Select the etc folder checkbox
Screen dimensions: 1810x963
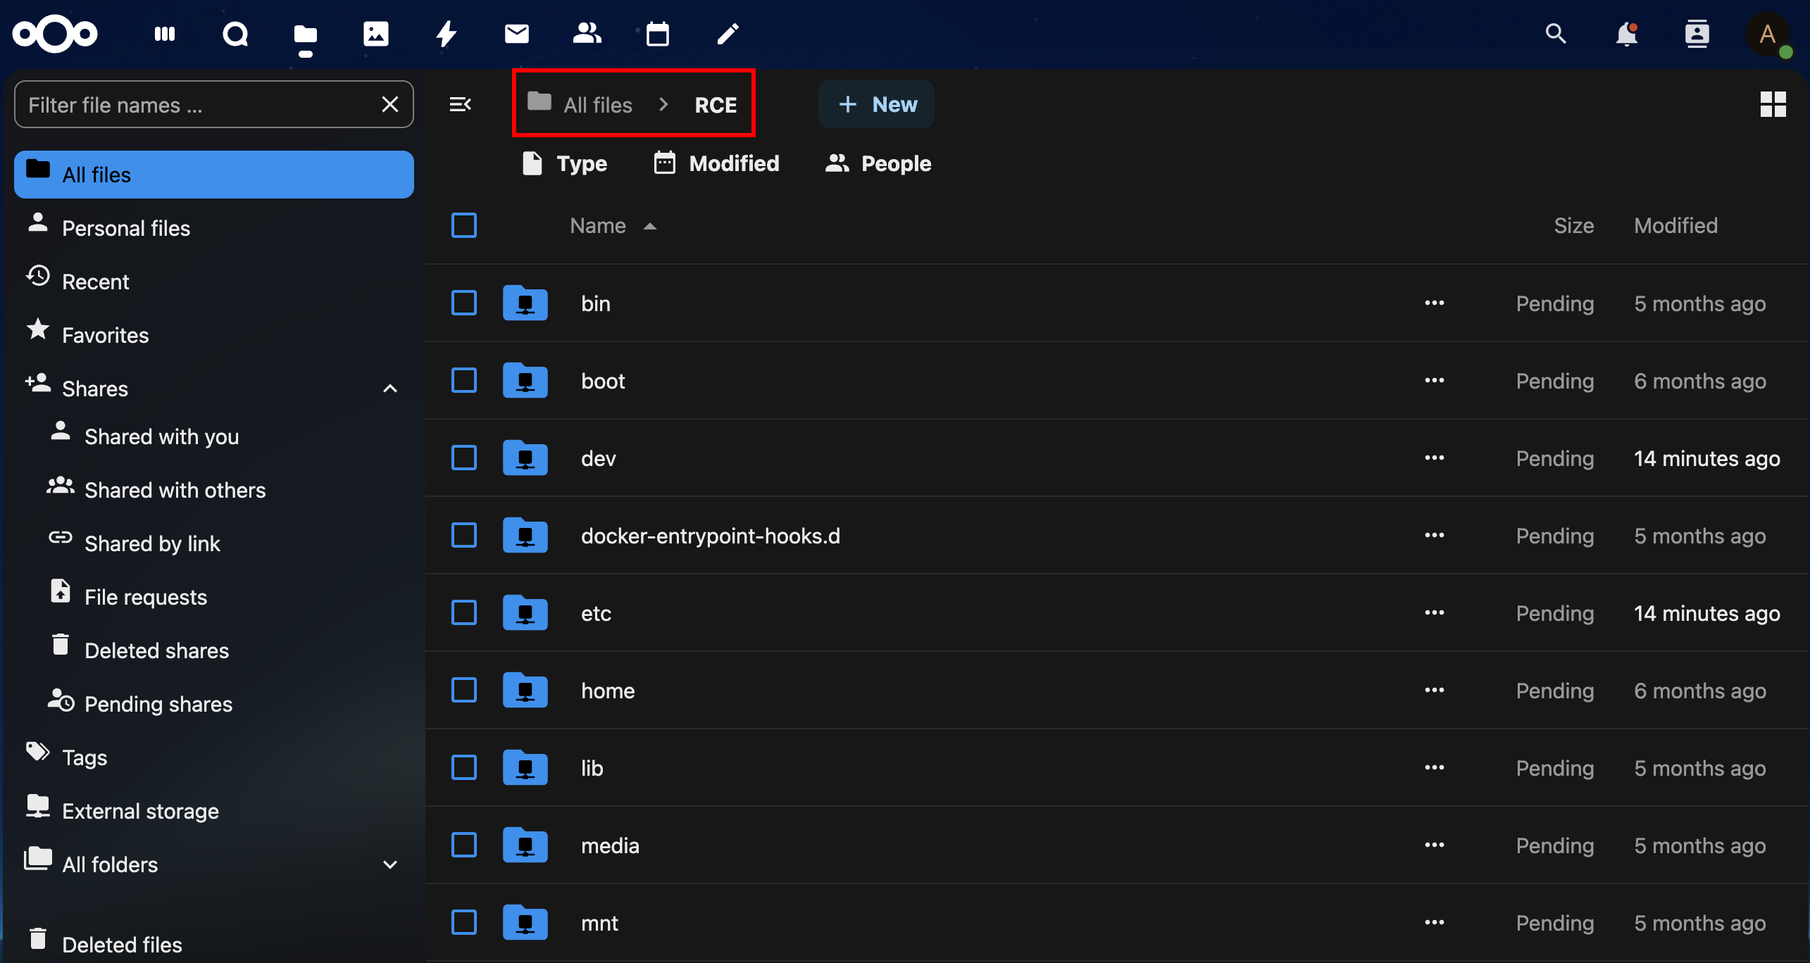pyautogui.click(x=464, y=613)
